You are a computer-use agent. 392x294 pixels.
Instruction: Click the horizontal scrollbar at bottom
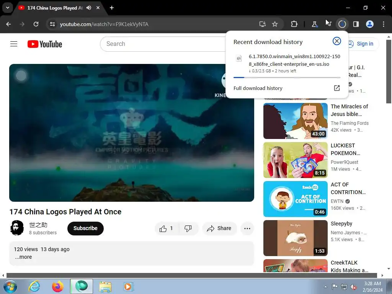pyautogui.click(x=191, y=276)
